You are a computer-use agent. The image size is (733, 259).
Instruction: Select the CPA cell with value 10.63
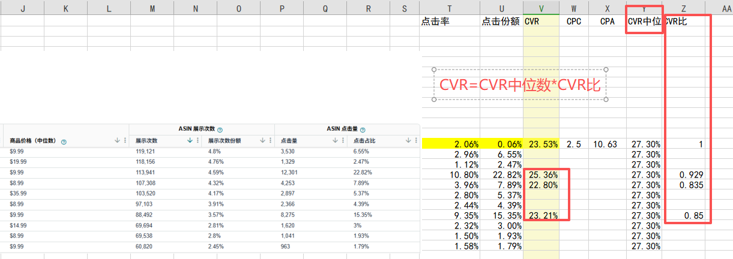[x=606, y=144]
